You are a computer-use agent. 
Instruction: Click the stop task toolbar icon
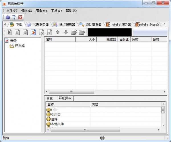click(x=25, y=32)
